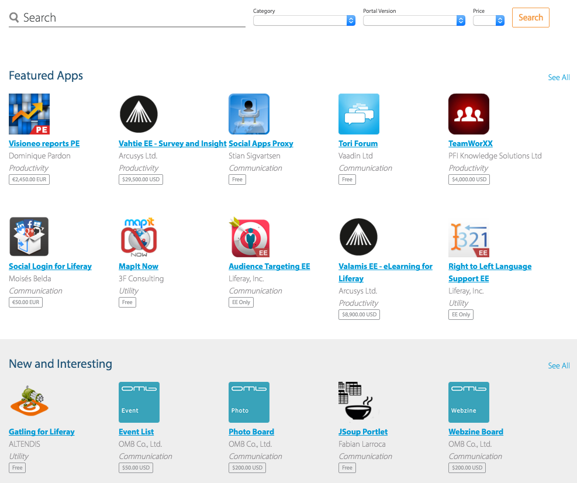Screen dimensions: 577x483
Task: Click the Visioneo reports PE app icon
Action: (x=29, y=114)
